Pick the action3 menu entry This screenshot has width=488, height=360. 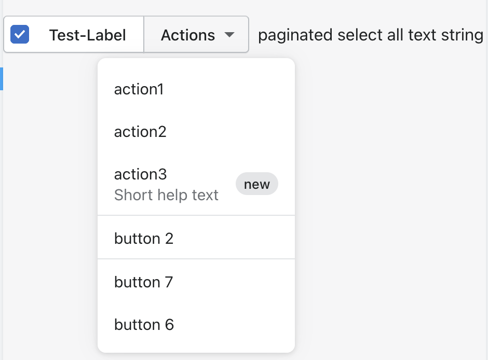(x=141, y=174)
